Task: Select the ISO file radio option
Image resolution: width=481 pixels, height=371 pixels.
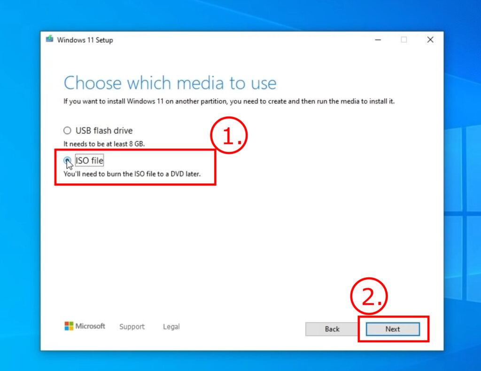Action: tap(67, 160)
